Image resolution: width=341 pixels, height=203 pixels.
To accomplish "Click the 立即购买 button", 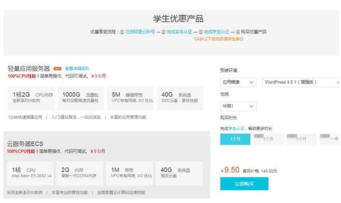I will [244, 183].
